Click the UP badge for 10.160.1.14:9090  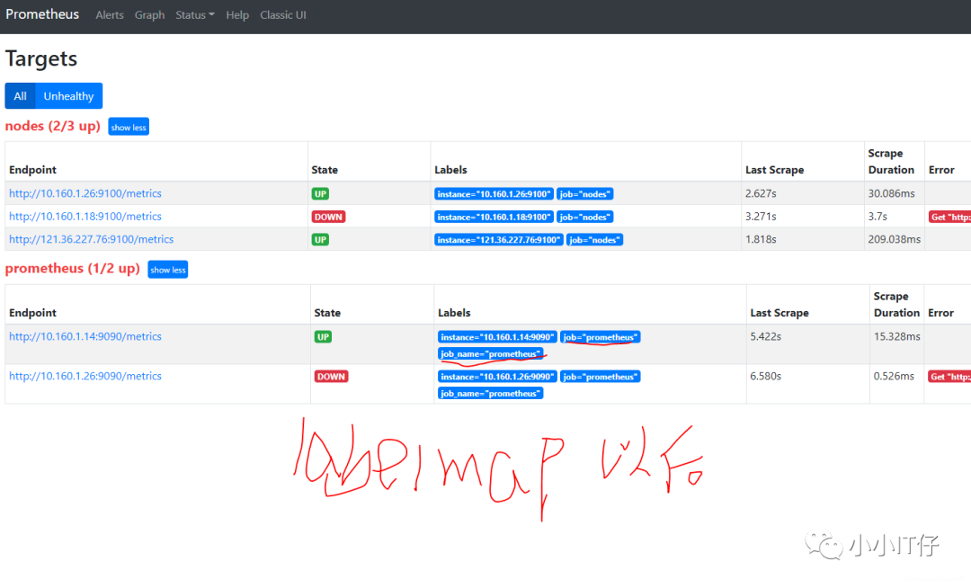pyautogui.click(x=323, y=337)
